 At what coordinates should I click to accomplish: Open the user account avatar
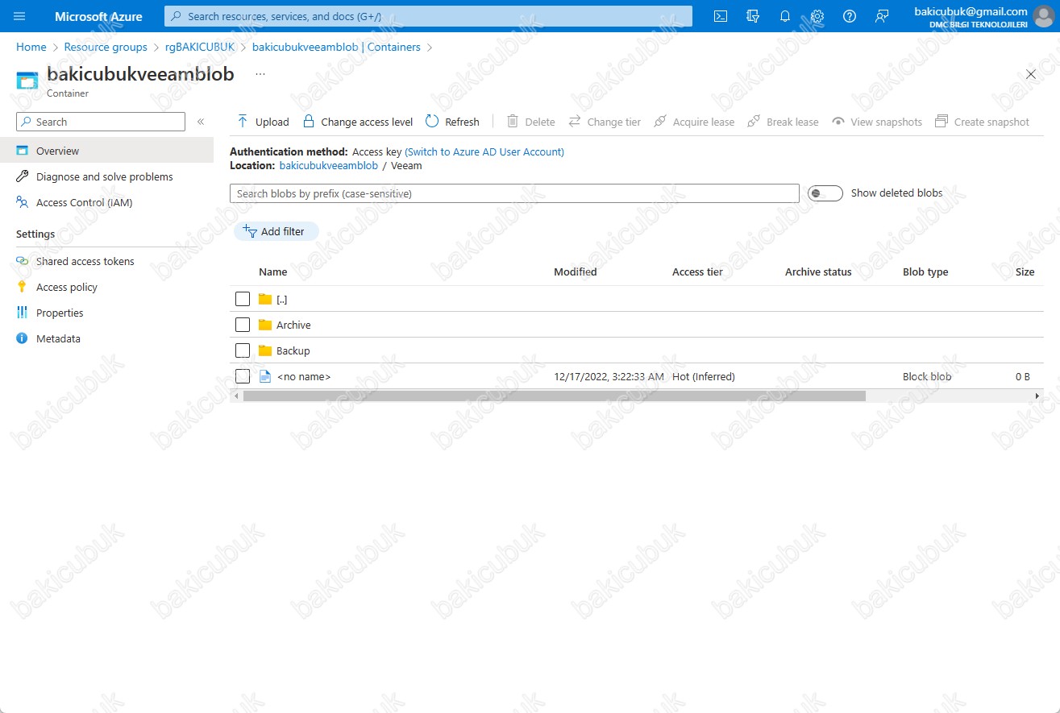click(1043, 16)
